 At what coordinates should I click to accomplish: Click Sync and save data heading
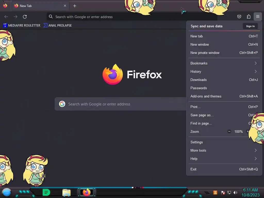coord(207,26)
